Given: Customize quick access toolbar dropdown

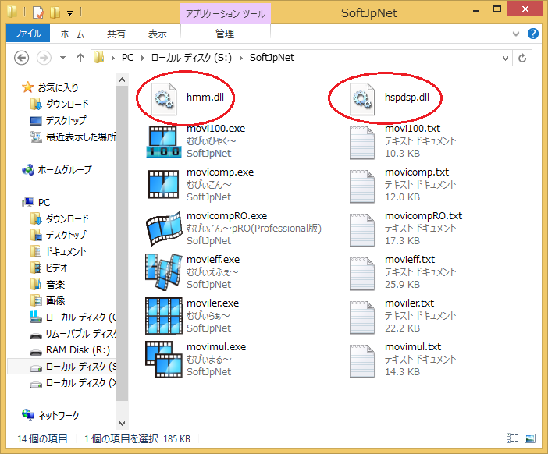Looking at the screenshot, I should (70, 13).
